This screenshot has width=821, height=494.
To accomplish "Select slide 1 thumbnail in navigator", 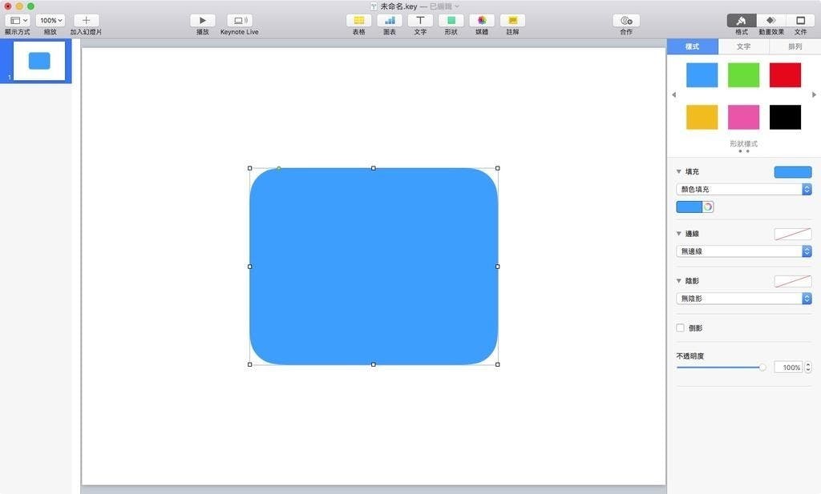I will (x=39, y=62).
